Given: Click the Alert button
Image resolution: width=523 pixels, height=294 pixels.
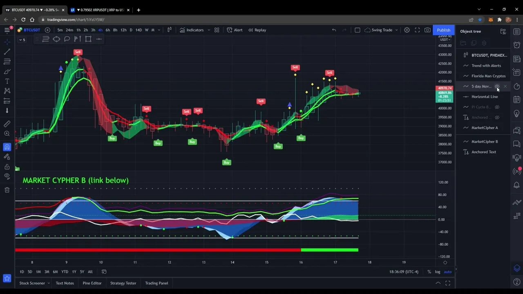Looking at the screenshot, I should [235, 30].
